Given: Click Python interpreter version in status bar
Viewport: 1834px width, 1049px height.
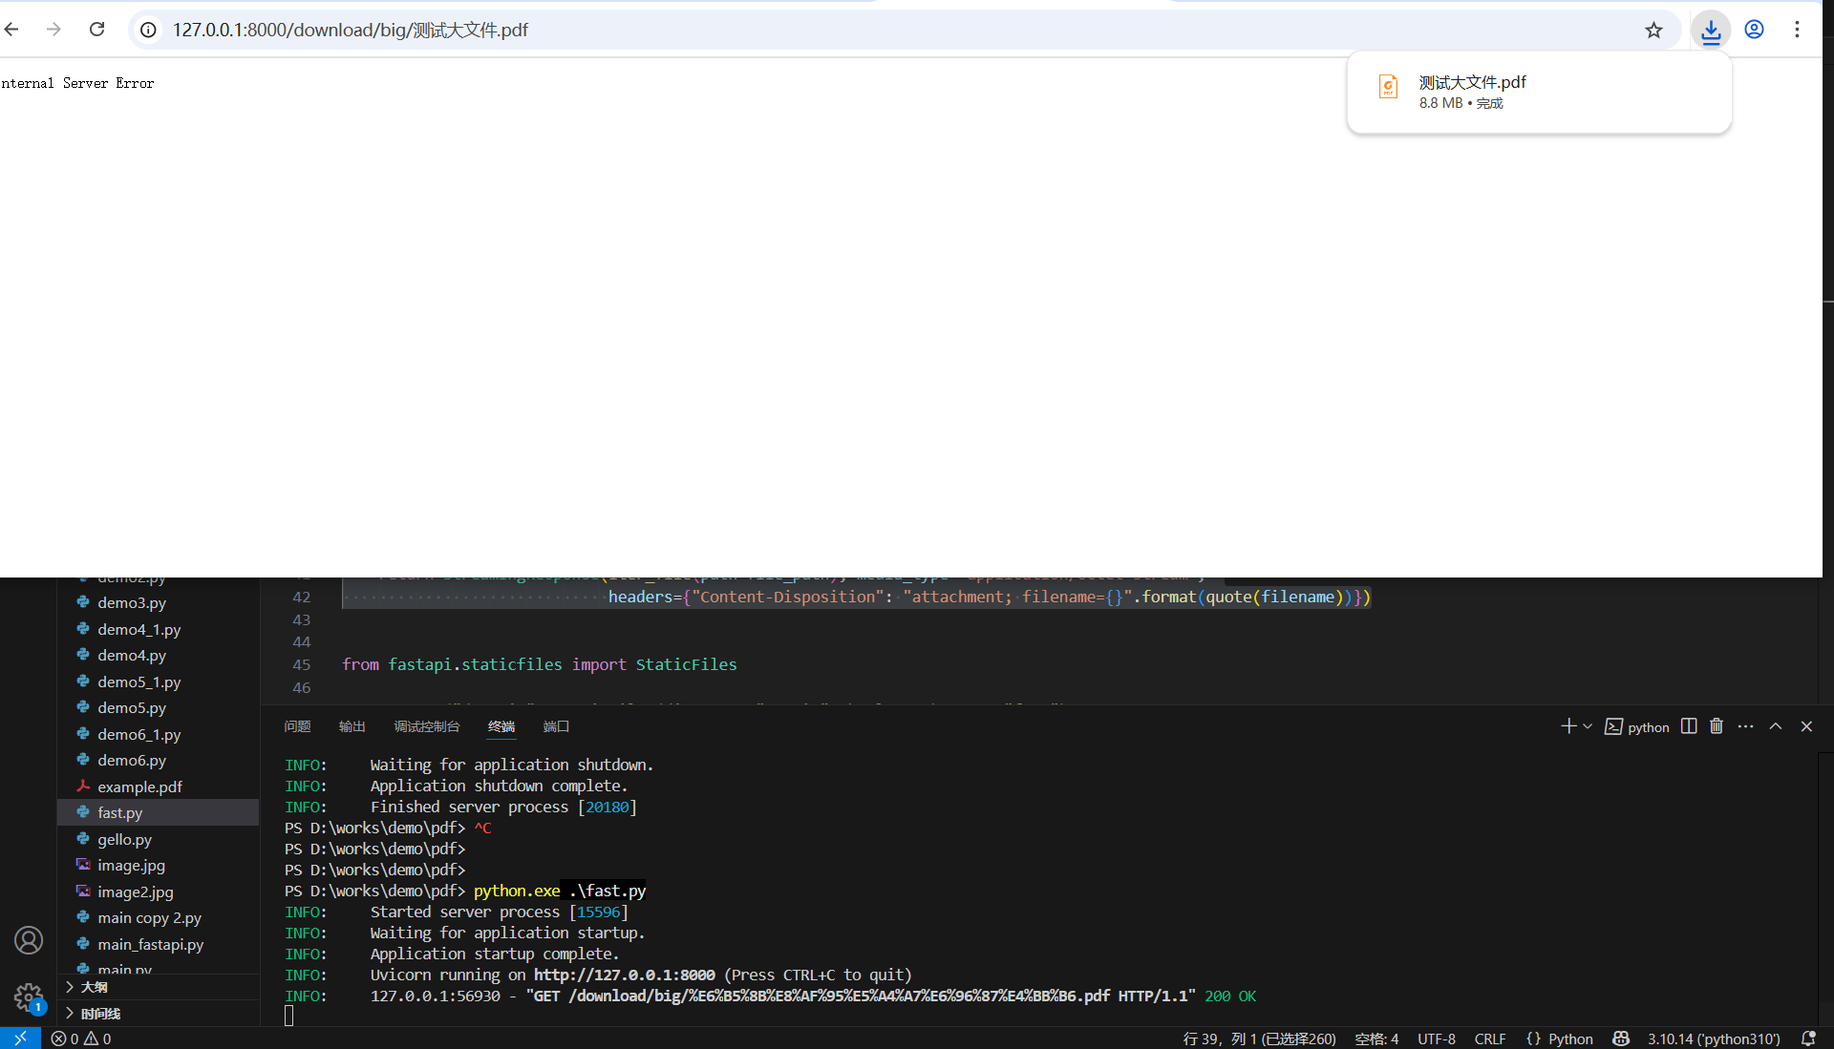Looking at the screenshot, I should (1714, 1039).
